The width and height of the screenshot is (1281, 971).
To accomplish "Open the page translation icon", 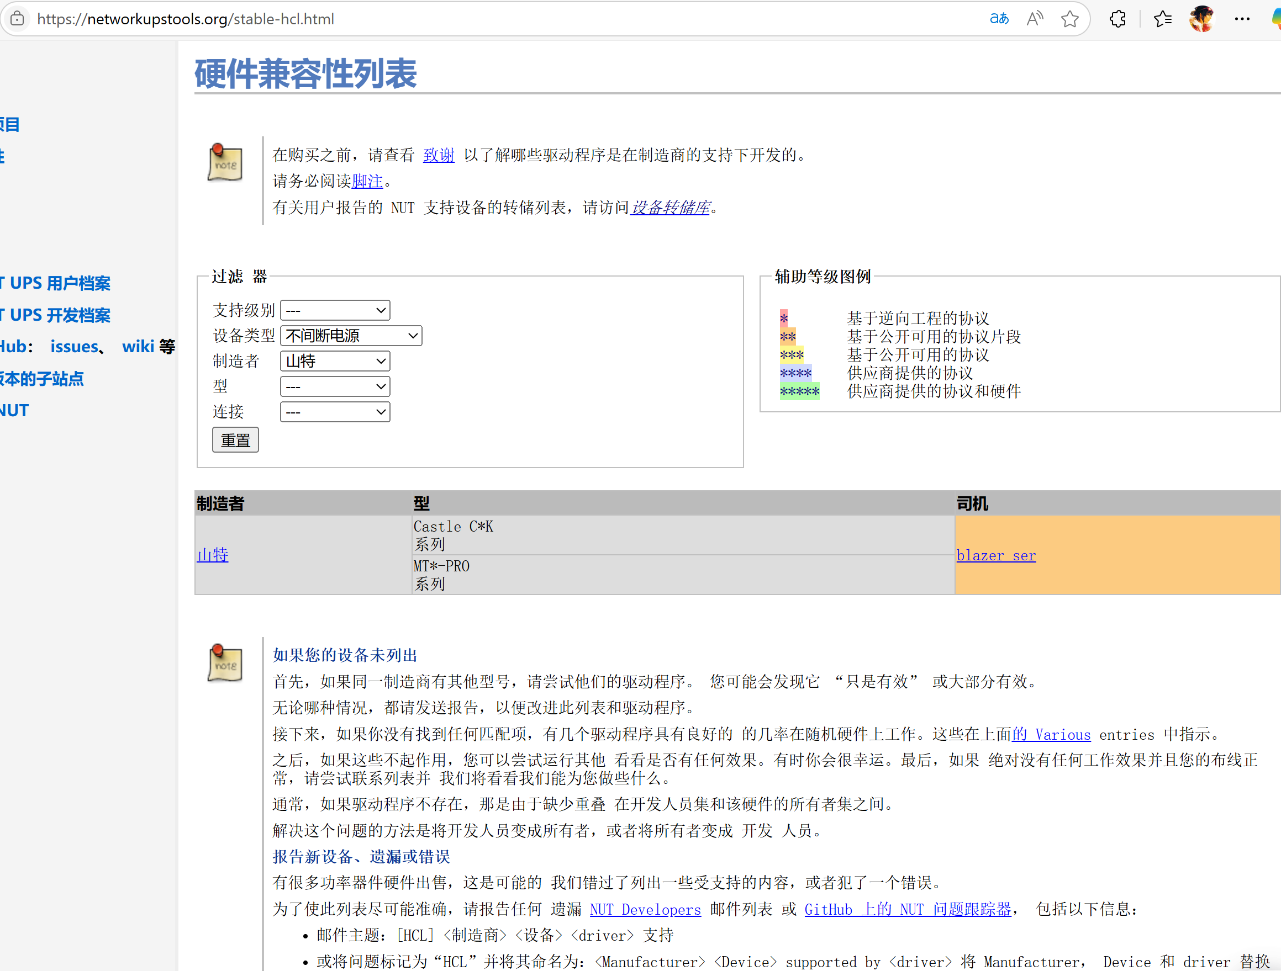I will point(999,19).
